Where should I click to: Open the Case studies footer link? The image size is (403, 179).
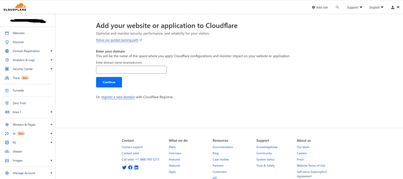221,160
